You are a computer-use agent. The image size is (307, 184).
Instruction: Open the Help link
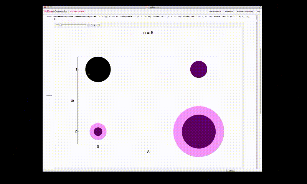[258, 11]
